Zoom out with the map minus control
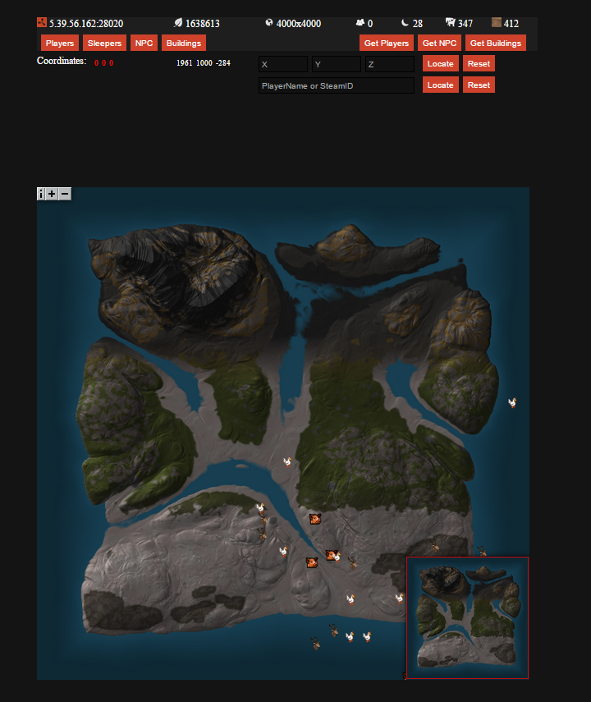The height and width of the screenshot is (702, 591). [x=65, y=194]
